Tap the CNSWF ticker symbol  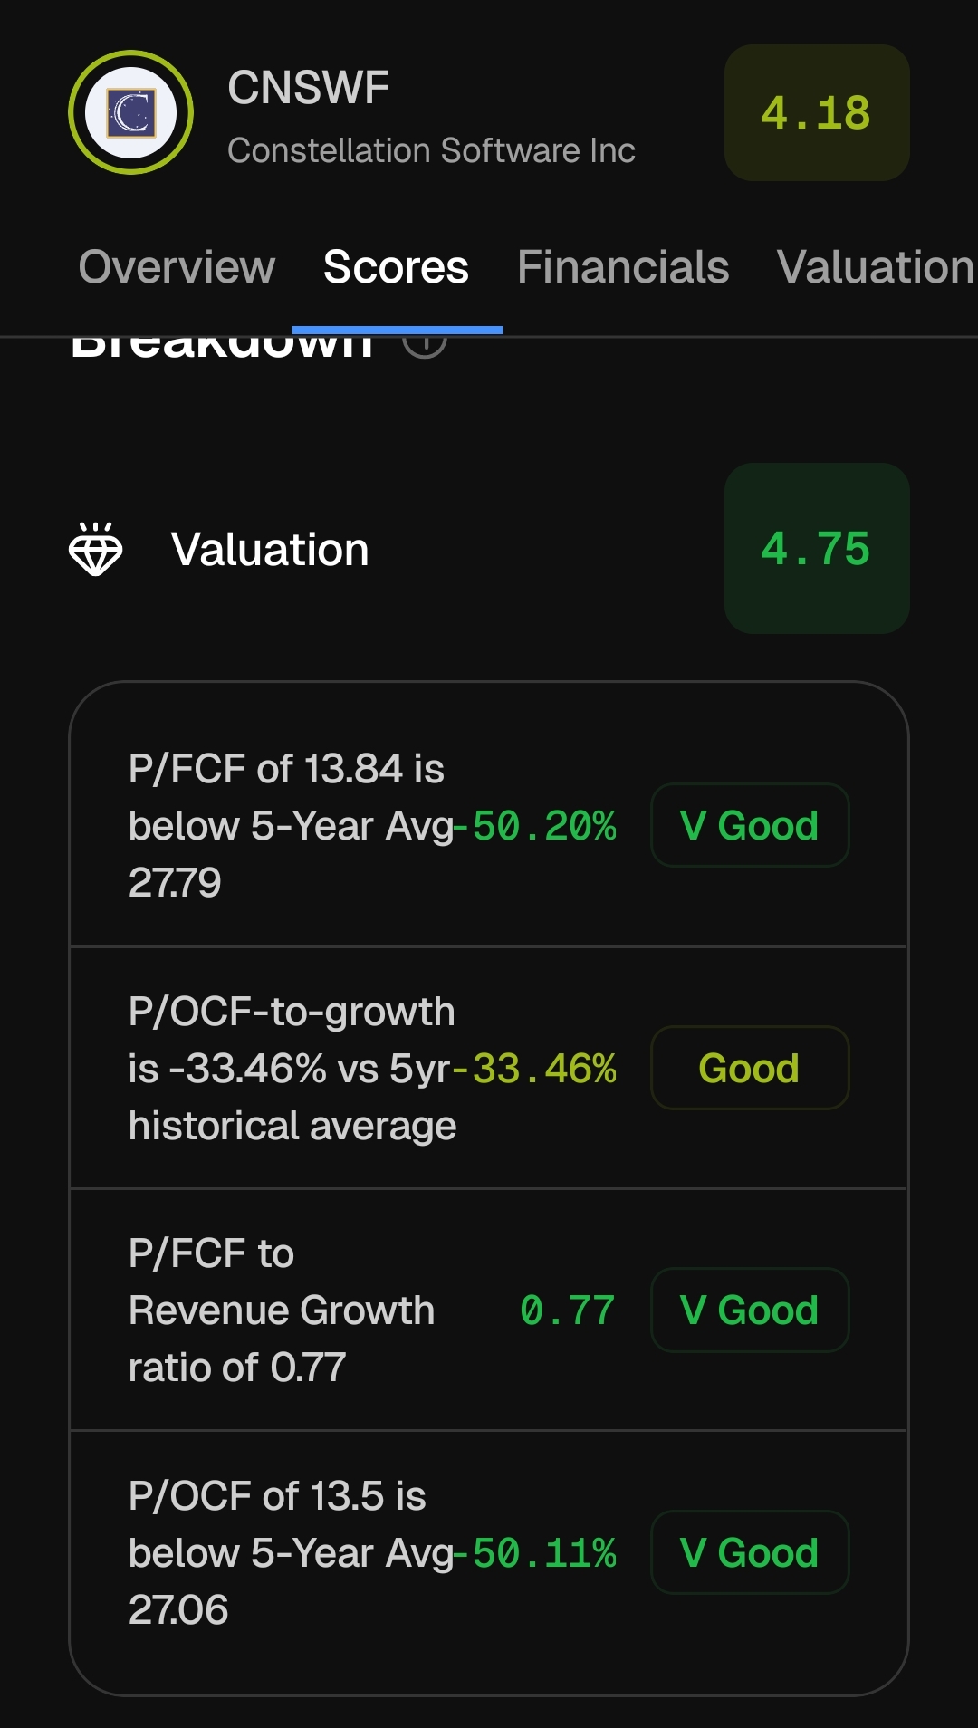308,88
